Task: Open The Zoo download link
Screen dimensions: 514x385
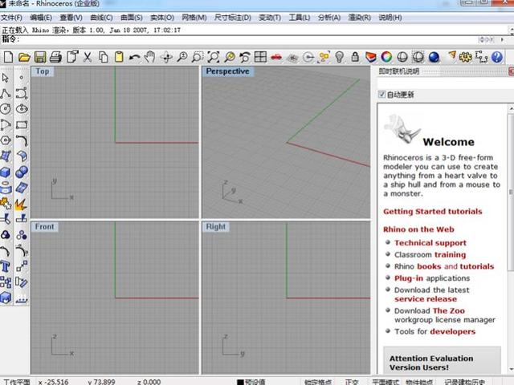Action: coord(448,310)
